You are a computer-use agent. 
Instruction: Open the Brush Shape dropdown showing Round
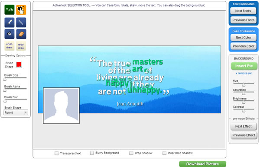(16, 112)
